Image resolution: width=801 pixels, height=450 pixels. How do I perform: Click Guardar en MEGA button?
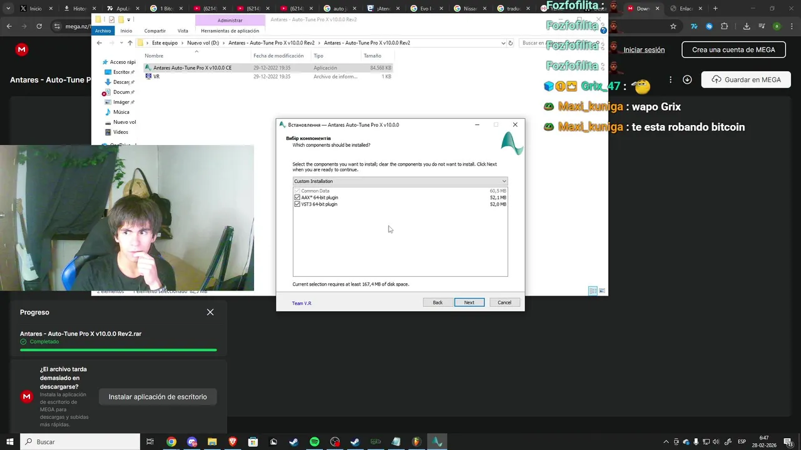pos(746,80)
